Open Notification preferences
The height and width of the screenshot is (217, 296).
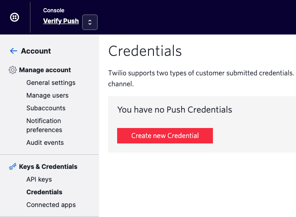pyautogui.click(x=44, y=125)
